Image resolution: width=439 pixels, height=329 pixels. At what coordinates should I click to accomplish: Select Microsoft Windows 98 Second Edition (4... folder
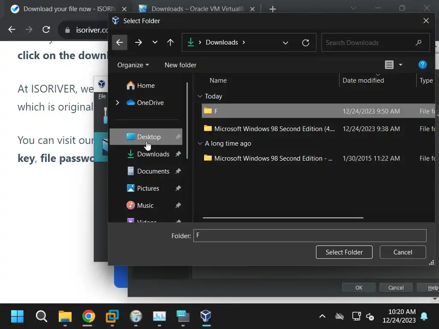(319, 129)
